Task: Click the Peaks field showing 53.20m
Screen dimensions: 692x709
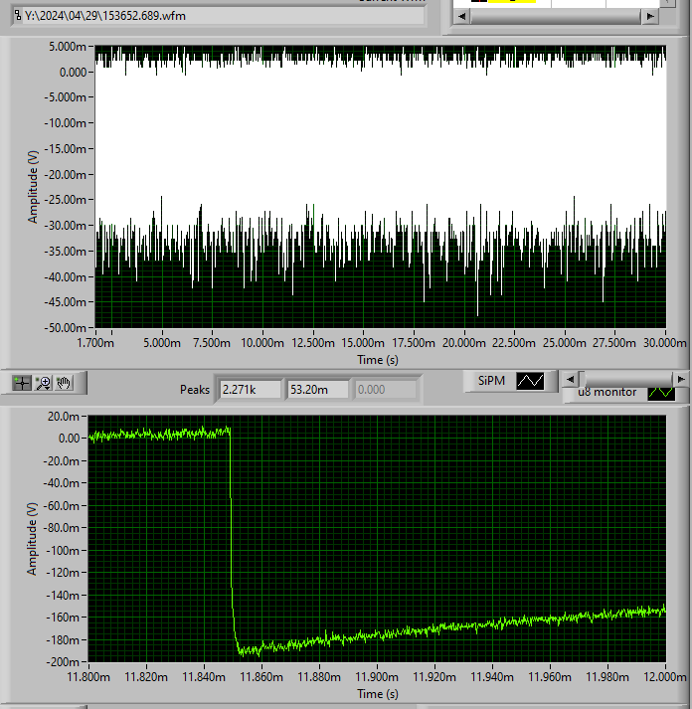Action: [317, 390]
